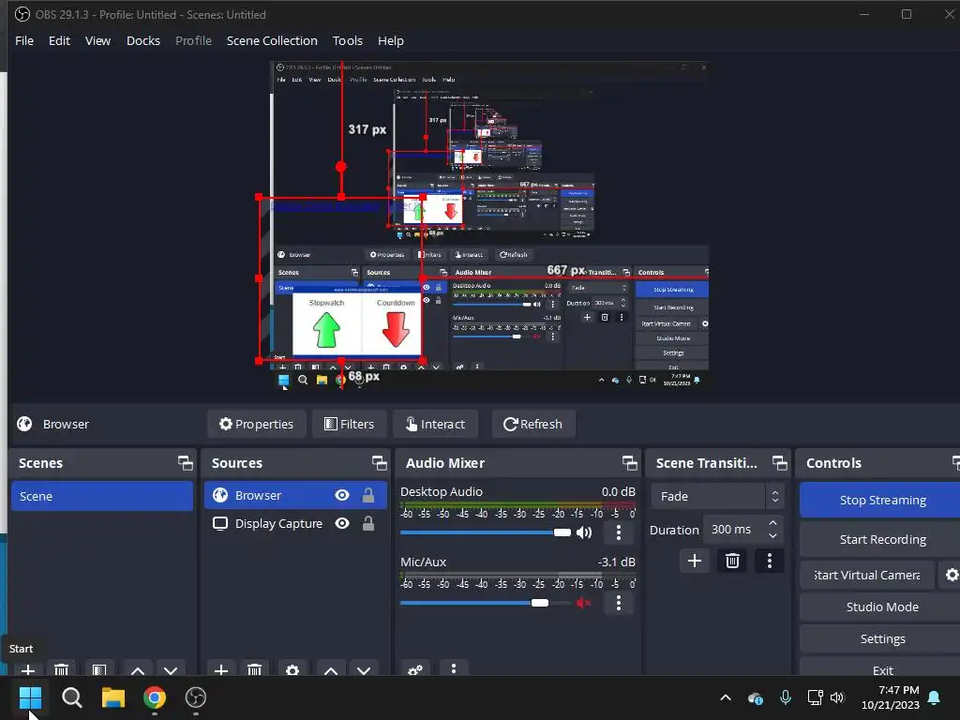The width and height of the screenshot is (960, 720).
Task: Move scene up in Scenes list
Action: (x=138, y=669)
